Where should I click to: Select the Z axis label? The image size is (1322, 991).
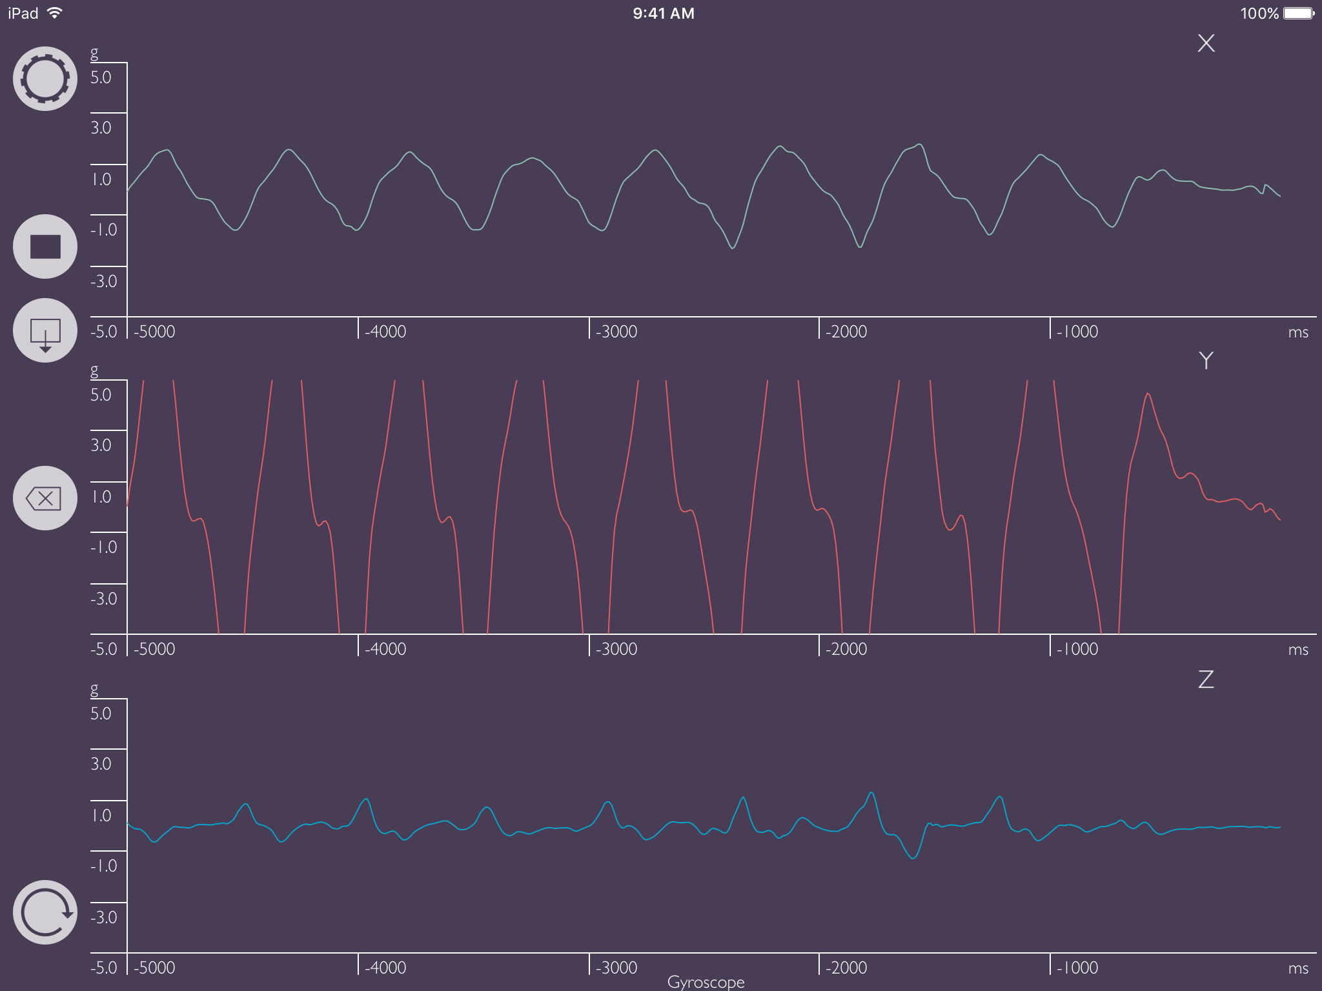point(1206,679)
